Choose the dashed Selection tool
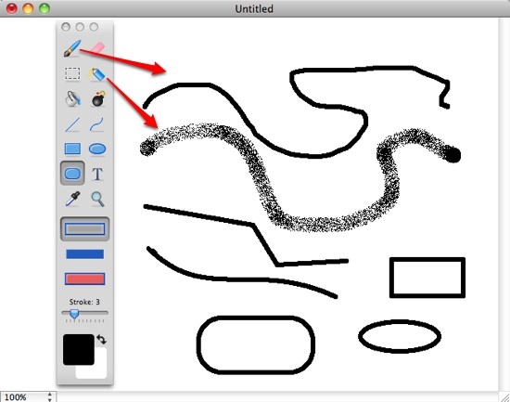This screenshot has width=510, height=402. (72, 73)
